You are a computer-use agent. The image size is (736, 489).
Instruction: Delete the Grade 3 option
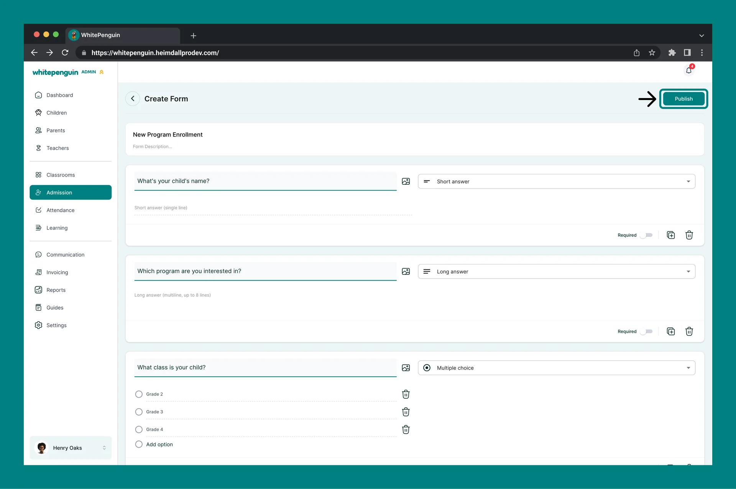406,412
